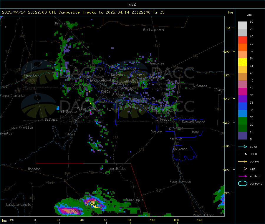Click the 'Bowen' place label

click(x=196, y=132)
